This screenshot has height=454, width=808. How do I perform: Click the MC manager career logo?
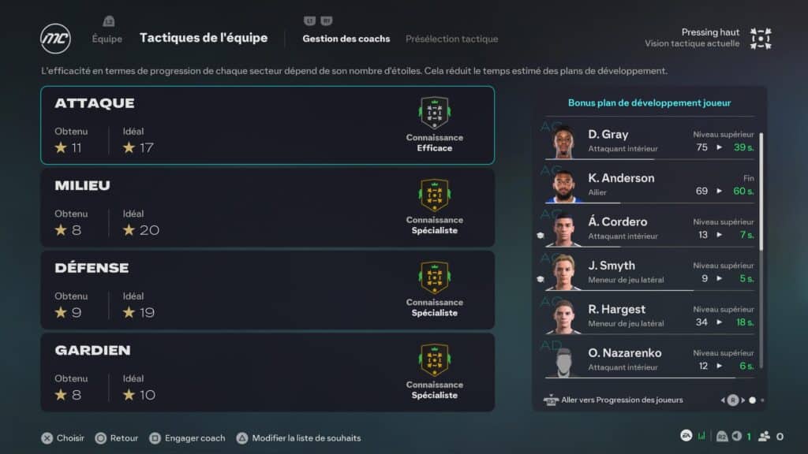[x=55, y=38]
